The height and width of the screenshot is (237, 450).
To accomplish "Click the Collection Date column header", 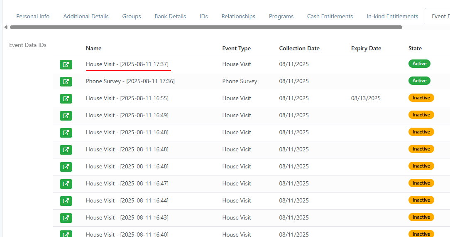I will click(x=299, y=48).
